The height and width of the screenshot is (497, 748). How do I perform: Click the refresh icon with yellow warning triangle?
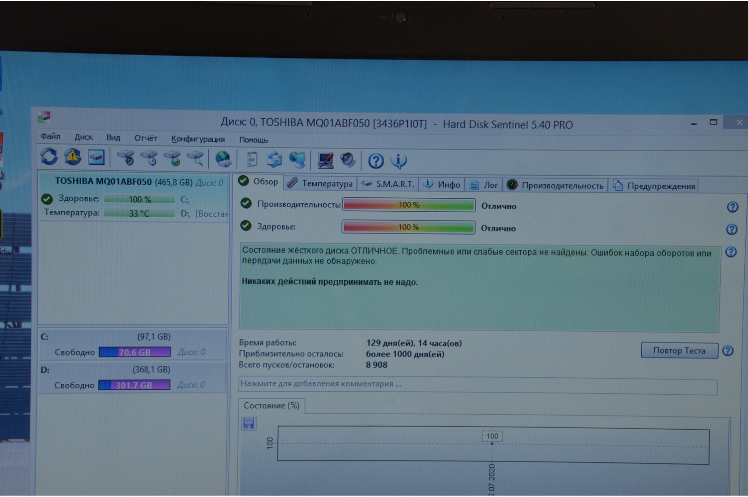pyautogui.click(x=72, y=157)
